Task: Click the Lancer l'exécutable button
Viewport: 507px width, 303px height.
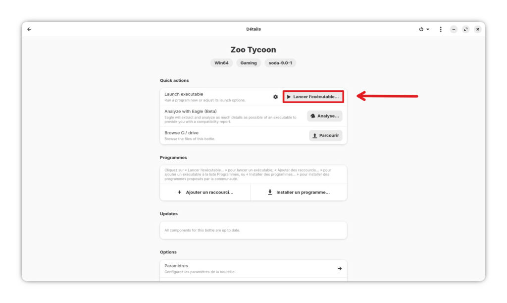Action: tap(313, 97)
